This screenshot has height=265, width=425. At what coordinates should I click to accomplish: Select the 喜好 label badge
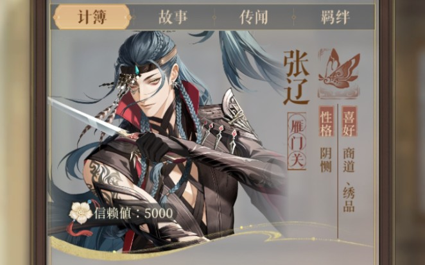349,121
